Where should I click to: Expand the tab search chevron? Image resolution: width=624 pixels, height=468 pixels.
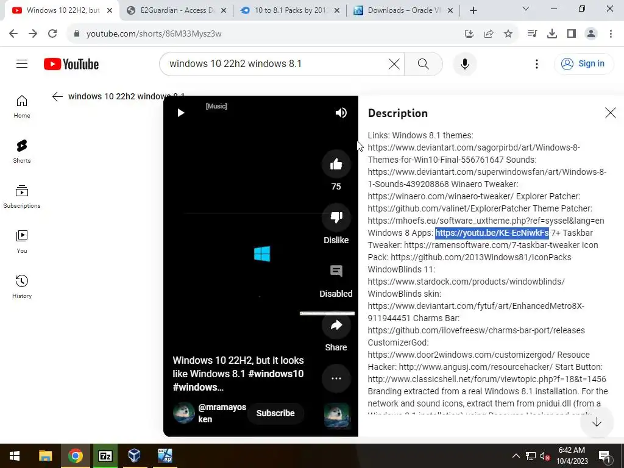(x=526, y=9)
